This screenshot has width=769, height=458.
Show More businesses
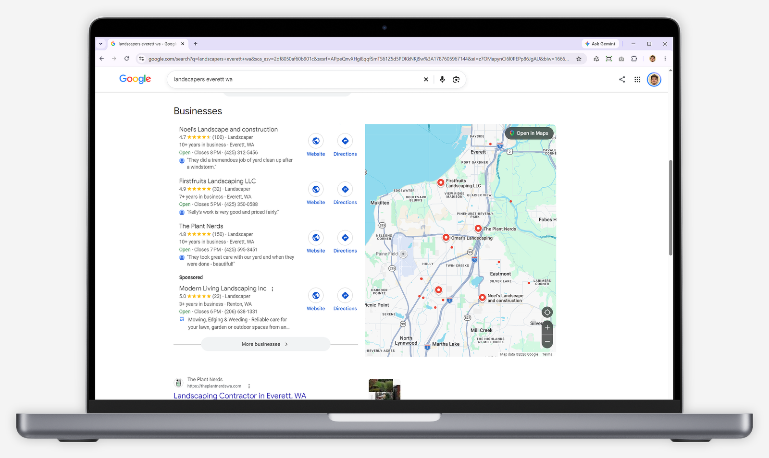[265, 344]
